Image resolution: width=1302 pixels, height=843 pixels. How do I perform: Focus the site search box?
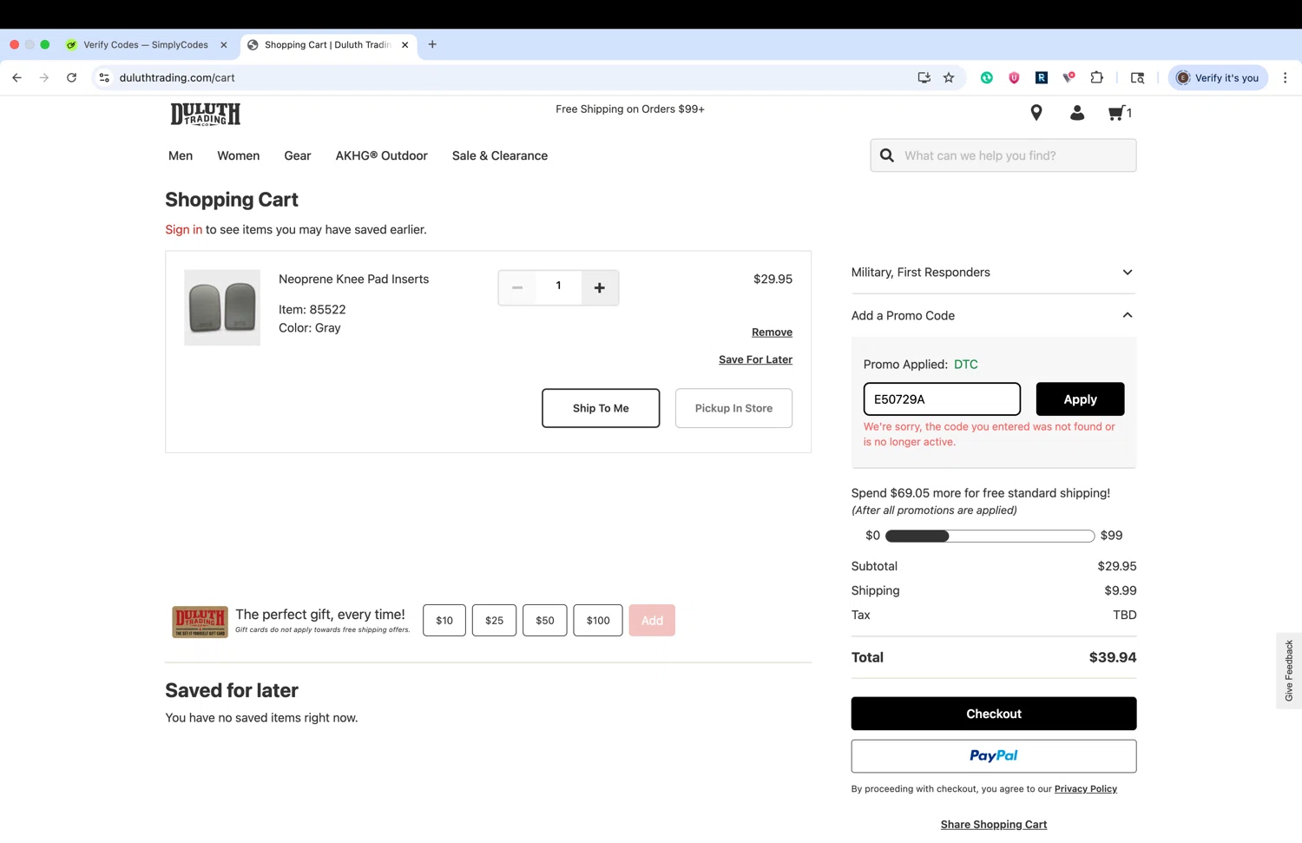click(x=1003, y=155)
